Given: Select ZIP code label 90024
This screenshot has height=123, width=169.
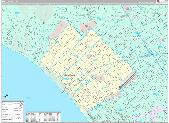Looking at the screenshot, I should (x=143, y=10).
